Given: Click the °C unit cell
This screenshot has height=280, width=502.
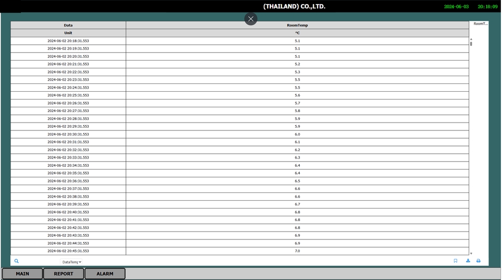Looking at the screenshot, I should [297, 33].
